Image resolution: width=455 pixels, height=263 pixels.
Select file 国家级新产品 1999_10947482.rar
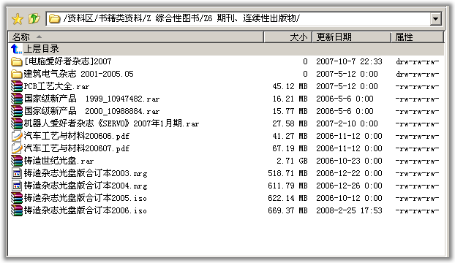(91, 99)
